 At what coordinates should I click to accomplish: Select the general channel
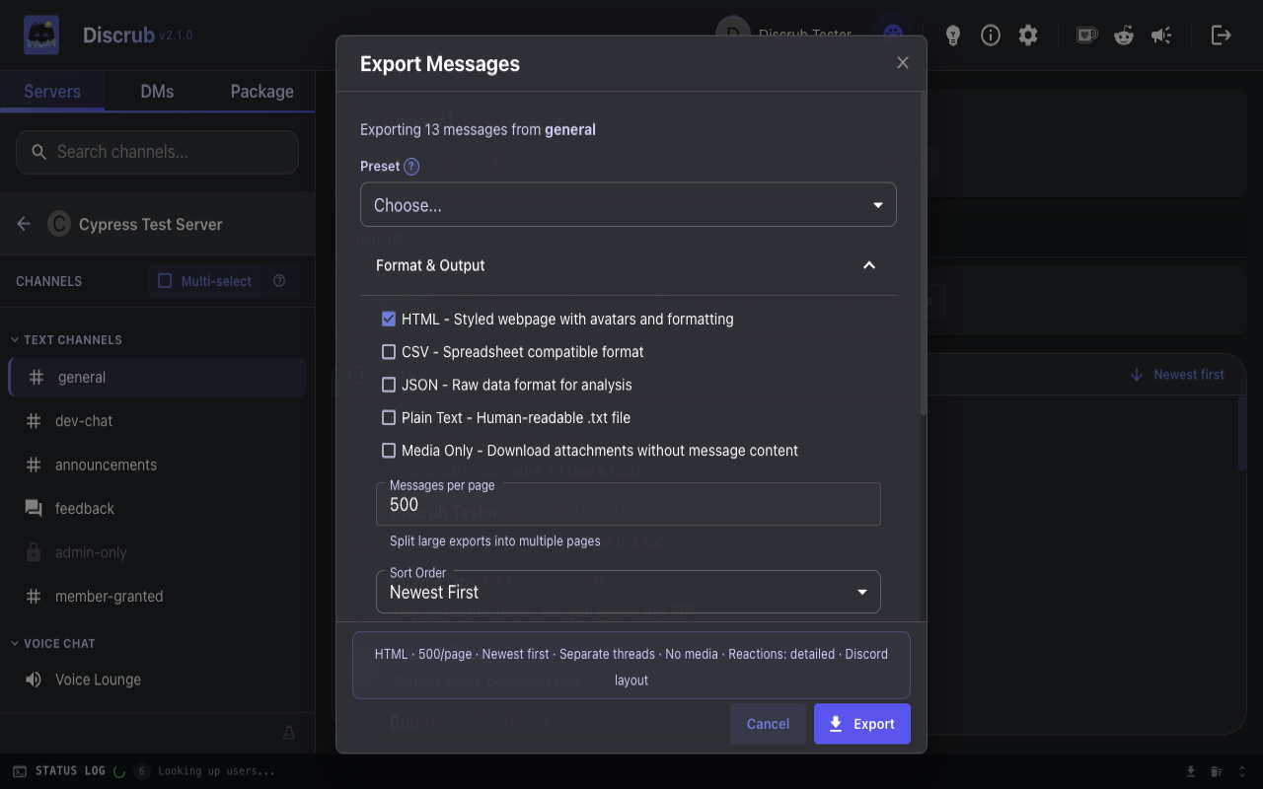pyautogui.click(x=158, y=377)
